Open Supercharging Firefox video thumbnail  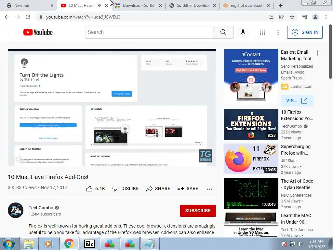[x=251, y=159]
